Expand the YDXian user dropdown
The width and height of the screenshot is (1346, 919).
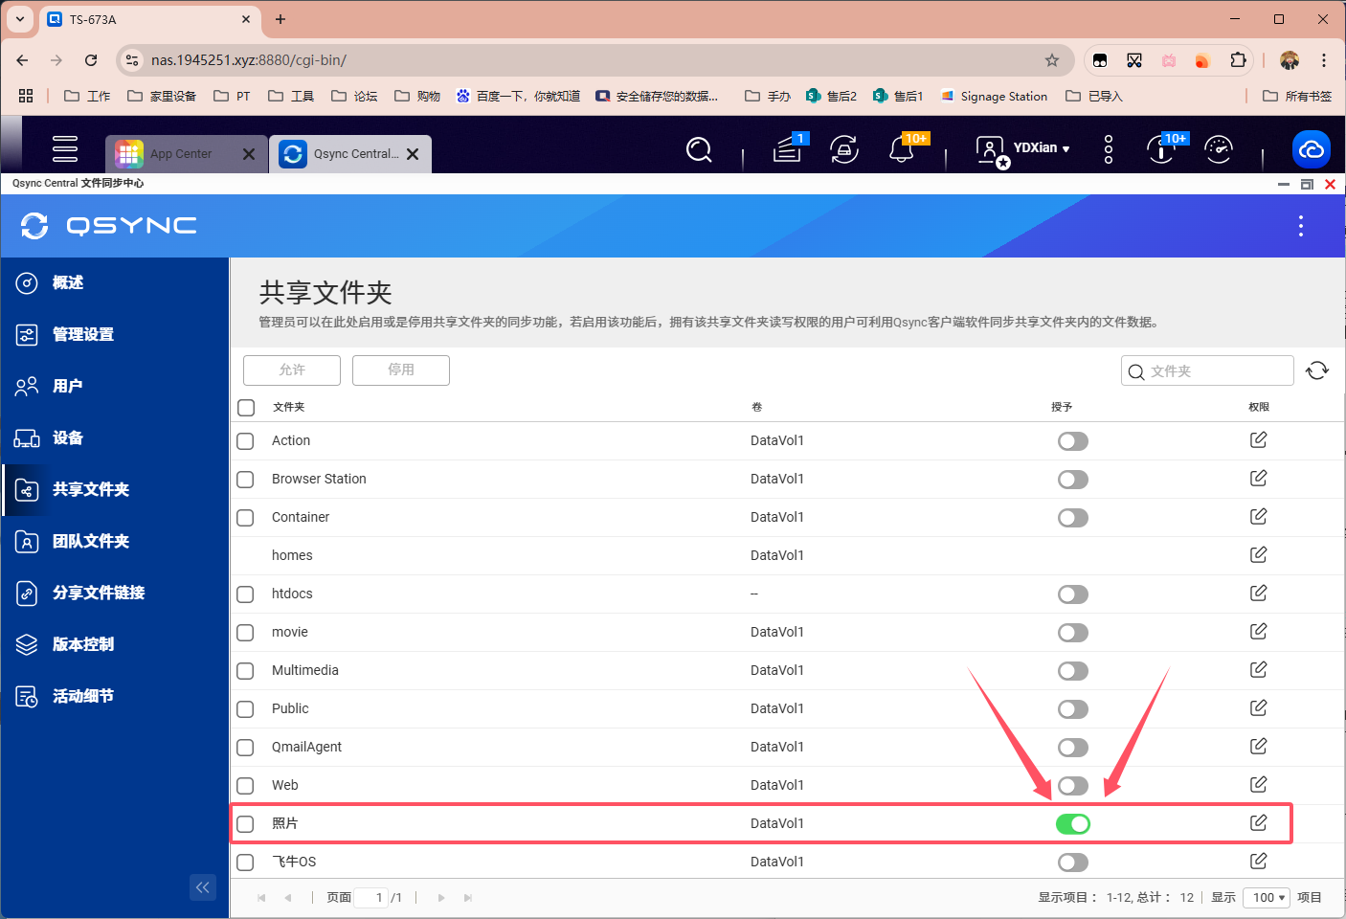click(x=1042, y=148)
